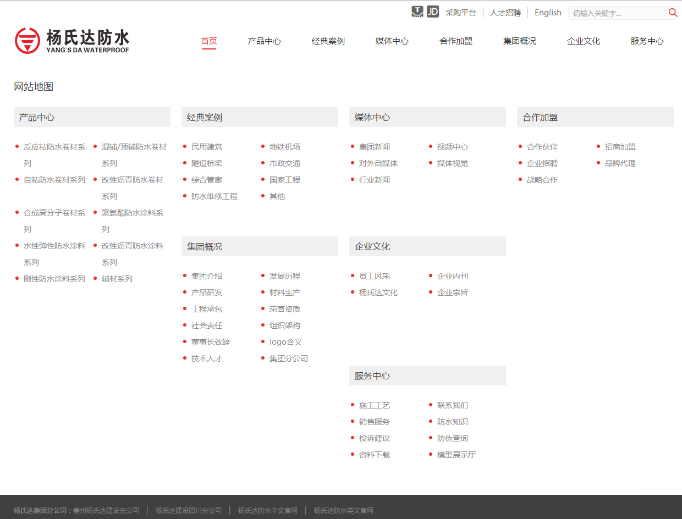
Task: Click the Yang's Da Waterproof logo
Action: point(72,41)
